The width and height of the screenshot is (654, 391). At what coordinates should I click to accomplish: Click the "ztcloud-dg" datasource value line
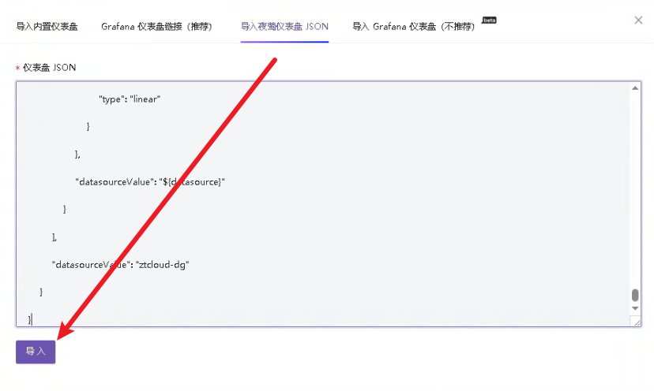click(x=121, y=264)
